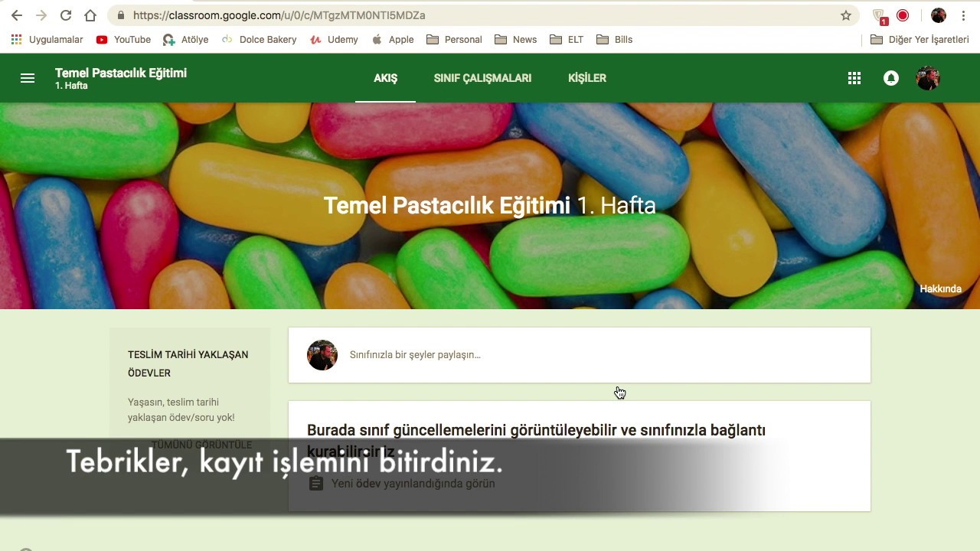Viewport: 980px width, 551px height.
Task: Switch to the AKIŞ tab
Action: [385, 78]
